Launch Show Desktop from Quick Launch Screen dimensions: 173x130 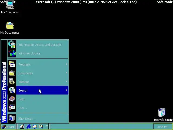pyautogui.click(x=22, y=126)
